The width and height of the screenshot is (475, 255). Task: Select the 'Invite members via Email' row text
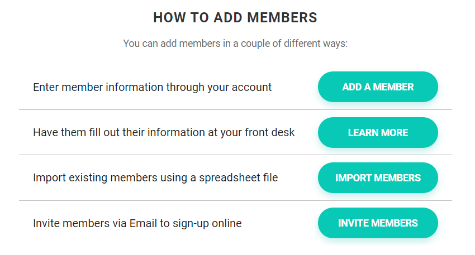point(137,223)
